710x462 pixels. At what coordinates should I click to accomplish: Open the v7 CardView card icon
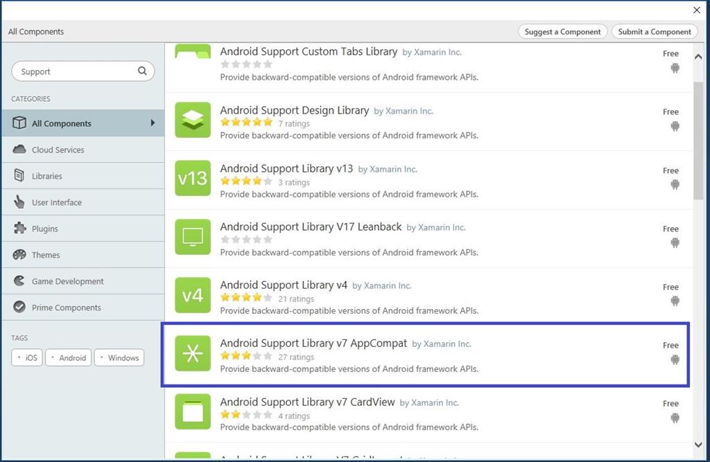point(193,411)
